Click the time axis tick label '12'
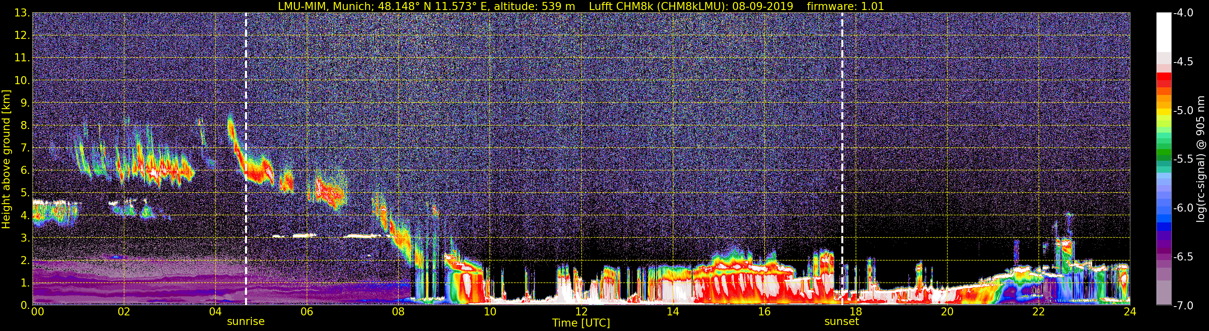 pos(581,312)
